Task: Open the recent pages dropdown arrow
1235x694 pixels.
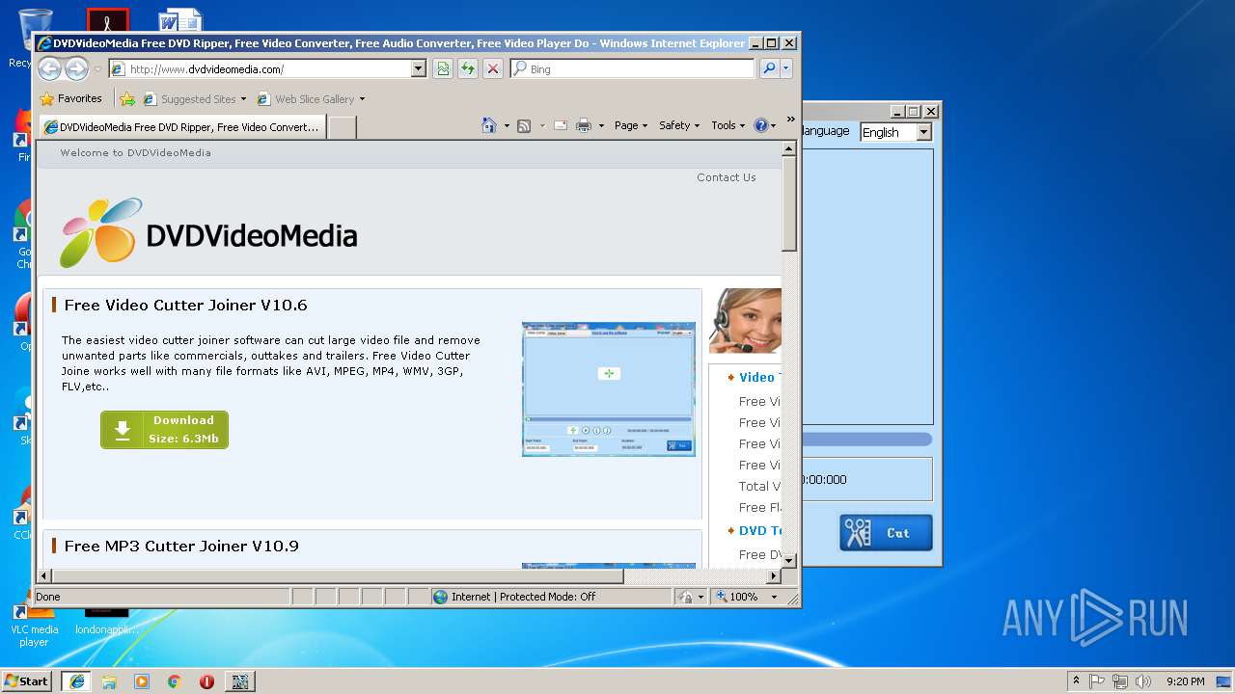Action: [x=97, y=69]
